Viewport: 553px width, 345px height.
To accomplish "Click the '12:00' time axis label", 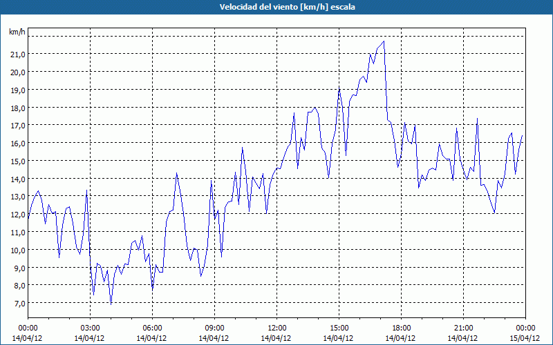I will 277,328.
